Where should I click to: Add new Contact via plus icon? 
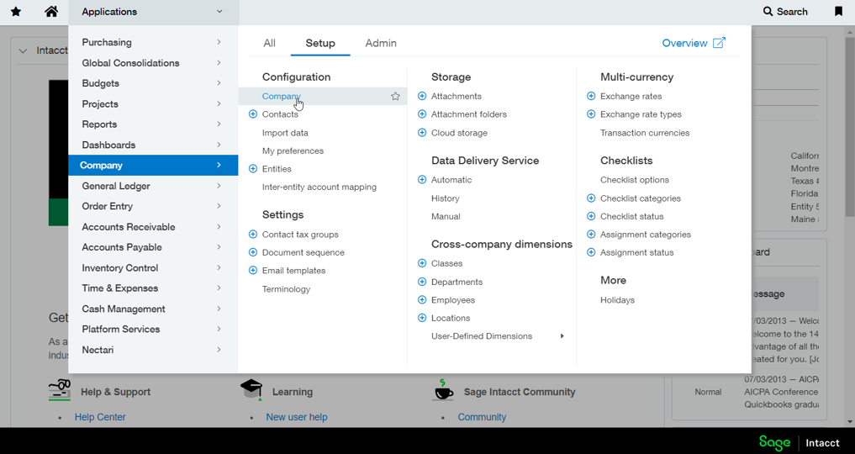pos(252,114)
